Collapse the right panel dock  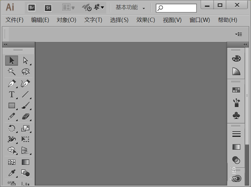point(245,44)
